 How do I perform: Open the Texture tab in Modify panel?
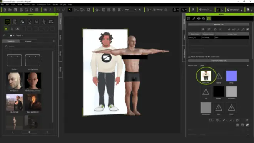(x=209, y=19)
